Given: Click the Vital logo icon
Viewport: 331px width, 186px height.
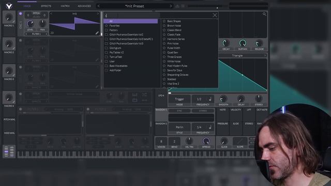Looking at the screenshot, I should 9,6.
